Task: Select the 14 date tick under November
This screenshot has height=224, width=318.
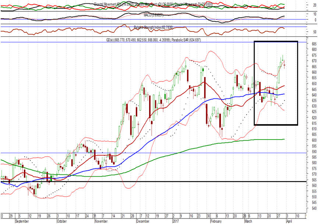Action: (113, 216)
